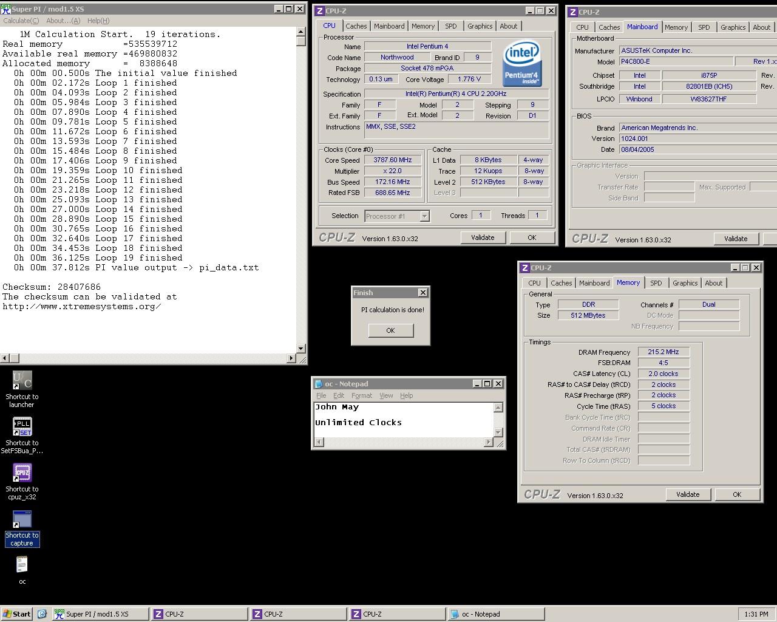The height and width of the screenshot is (622, 777).
Task: Switch to SPD tab in the CPU tab window
Action: 451,26
